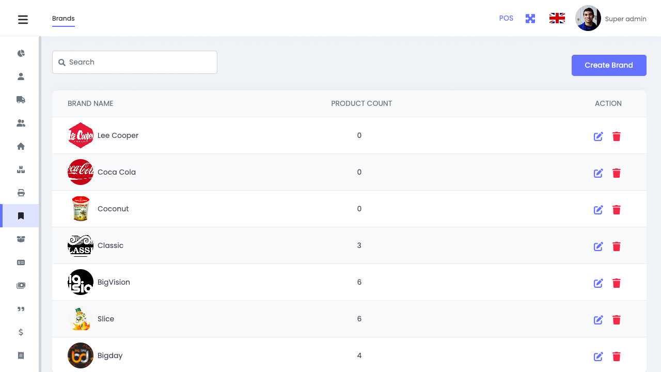Open the language selector with the UK flag
661x372 pixels.
(557, 18)
